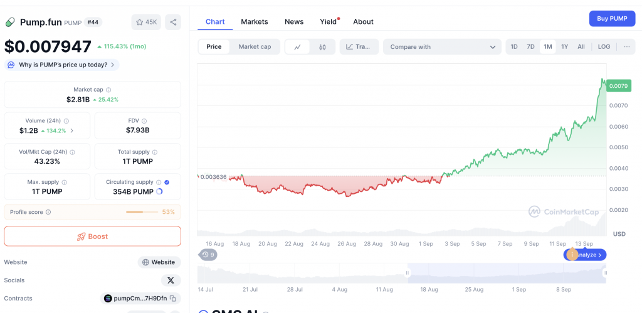Click FDV info icon
642x313 pixels.
click(x=144, y=121)
